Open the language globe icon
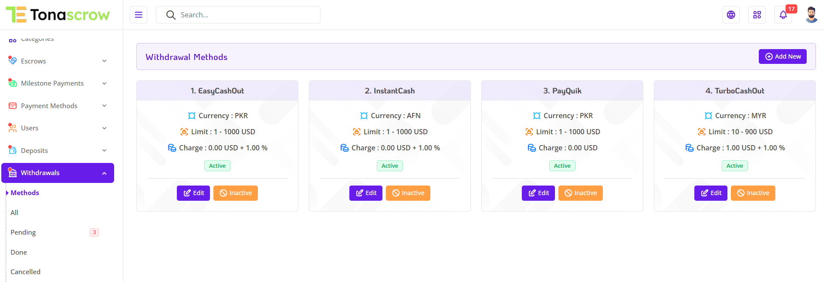825x282 pixels. 731,15
